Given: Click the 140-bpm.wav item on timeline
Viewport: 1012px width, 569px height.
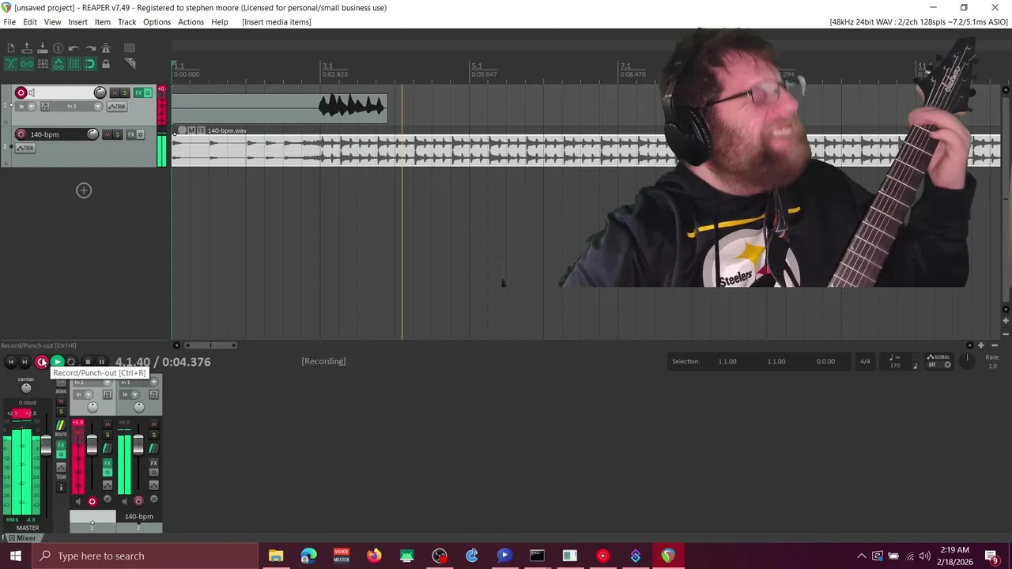Looking at the screenshot, I should pos(585,150).
